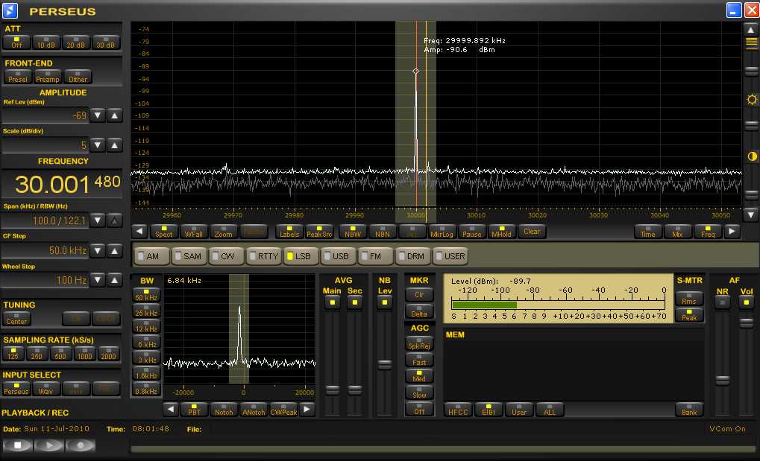Click the brightness sun icon beside spectrum
Viewport: 760px width, 461px height.
pyautogui.click(x=752, y=100)
